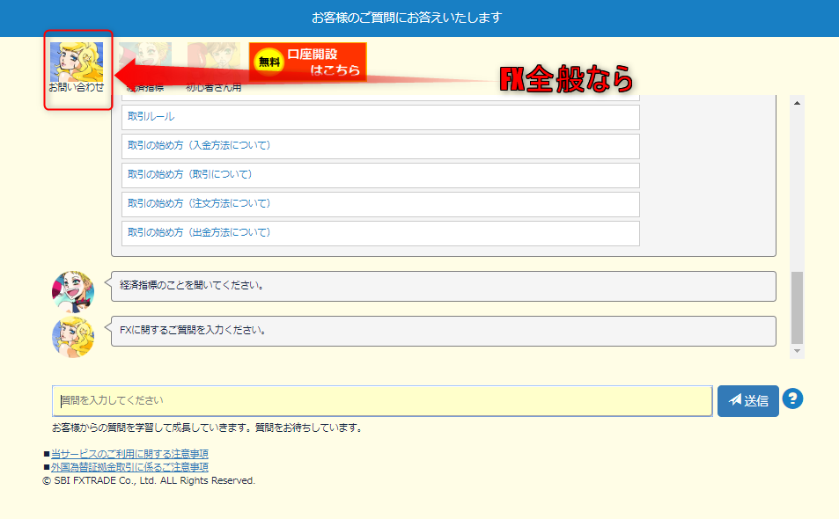Choose 取引の始め方（出金方法について）

click(x=380, y=233)
